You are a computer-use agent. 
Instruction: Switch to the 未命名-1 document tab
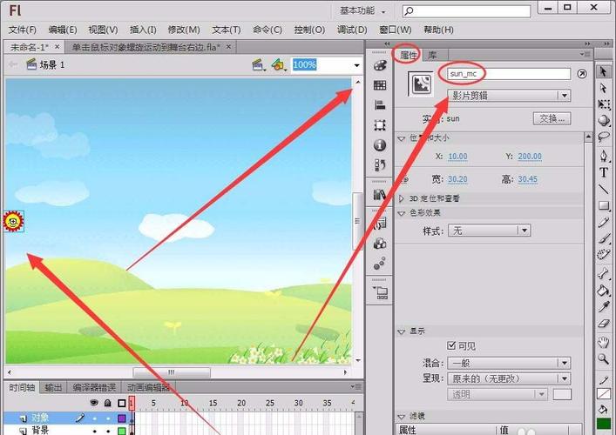point(30,48)
